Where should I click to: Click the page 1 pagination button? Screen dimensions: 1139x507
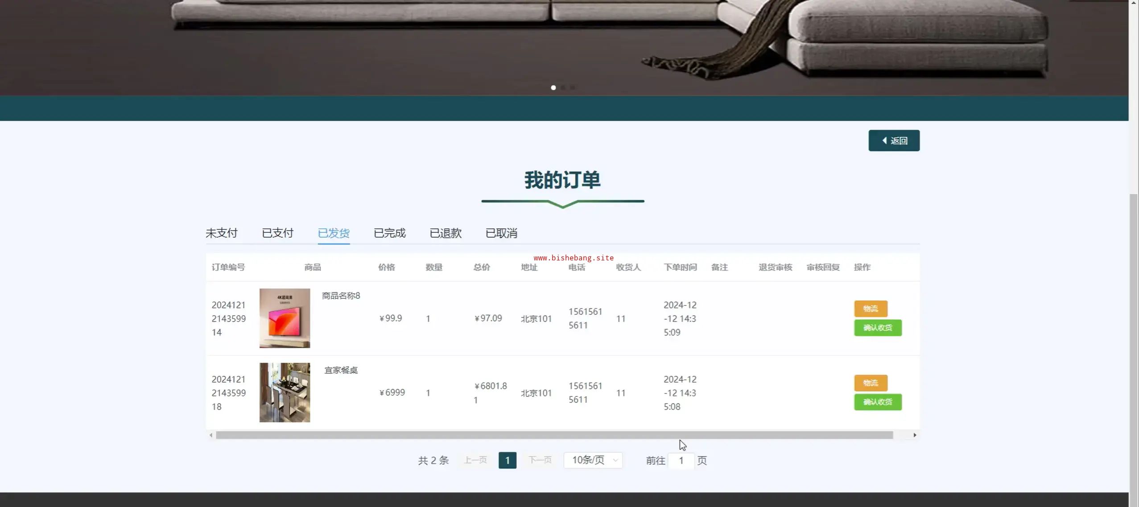(x=507, y=460)
